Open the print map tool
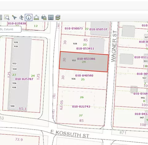The image size is (148, 145). point(44,17)
